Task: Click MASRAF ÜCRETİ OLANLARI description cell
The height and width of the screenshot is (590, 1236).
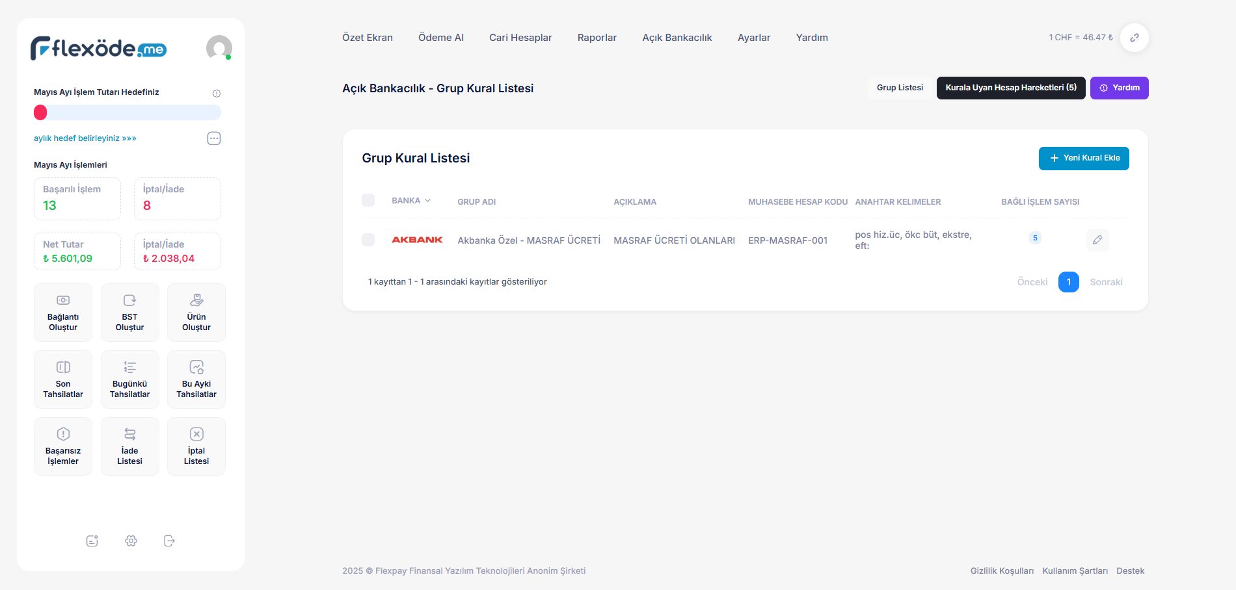Action: (x=675, y=240)
